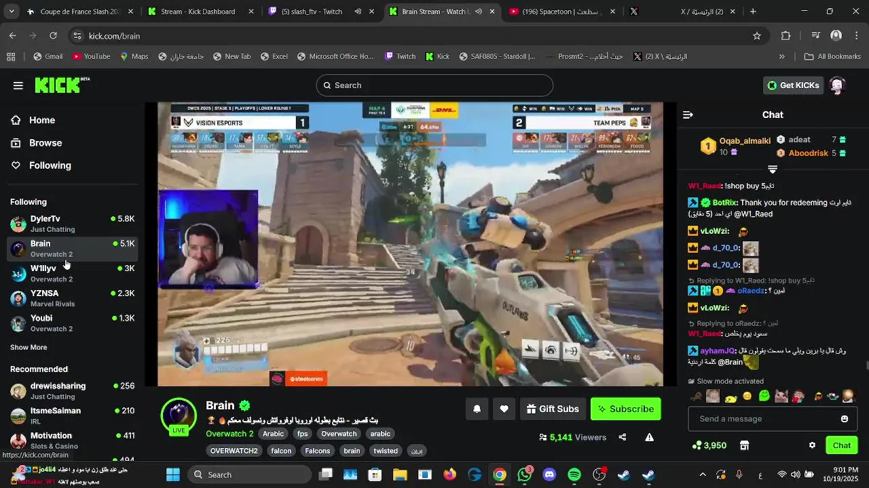
Task: Click the 3,950 channel points balance
Action: (x=709, y=445)
